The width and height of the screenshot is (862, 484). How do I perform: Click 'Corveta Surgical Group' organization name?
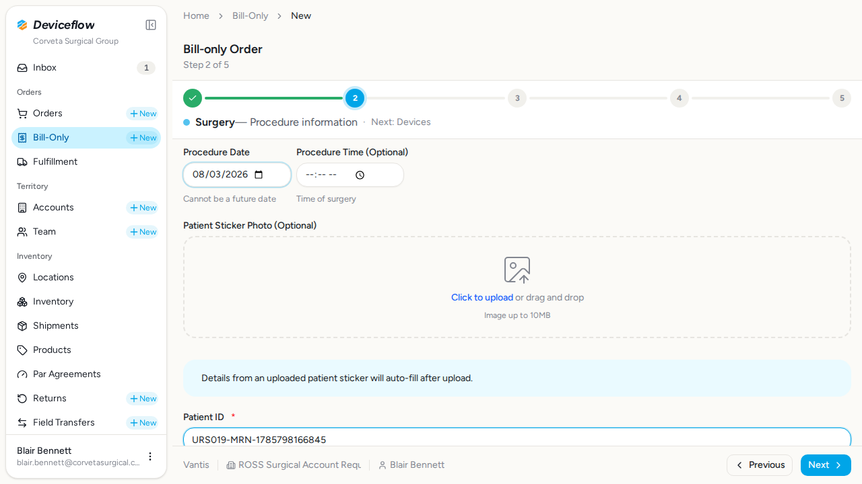click(75, 41)
